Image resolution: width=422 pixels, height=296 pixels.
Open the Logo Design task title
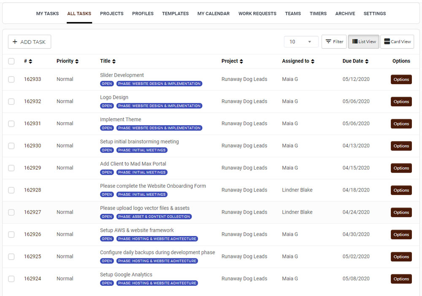tap(114, 97)
